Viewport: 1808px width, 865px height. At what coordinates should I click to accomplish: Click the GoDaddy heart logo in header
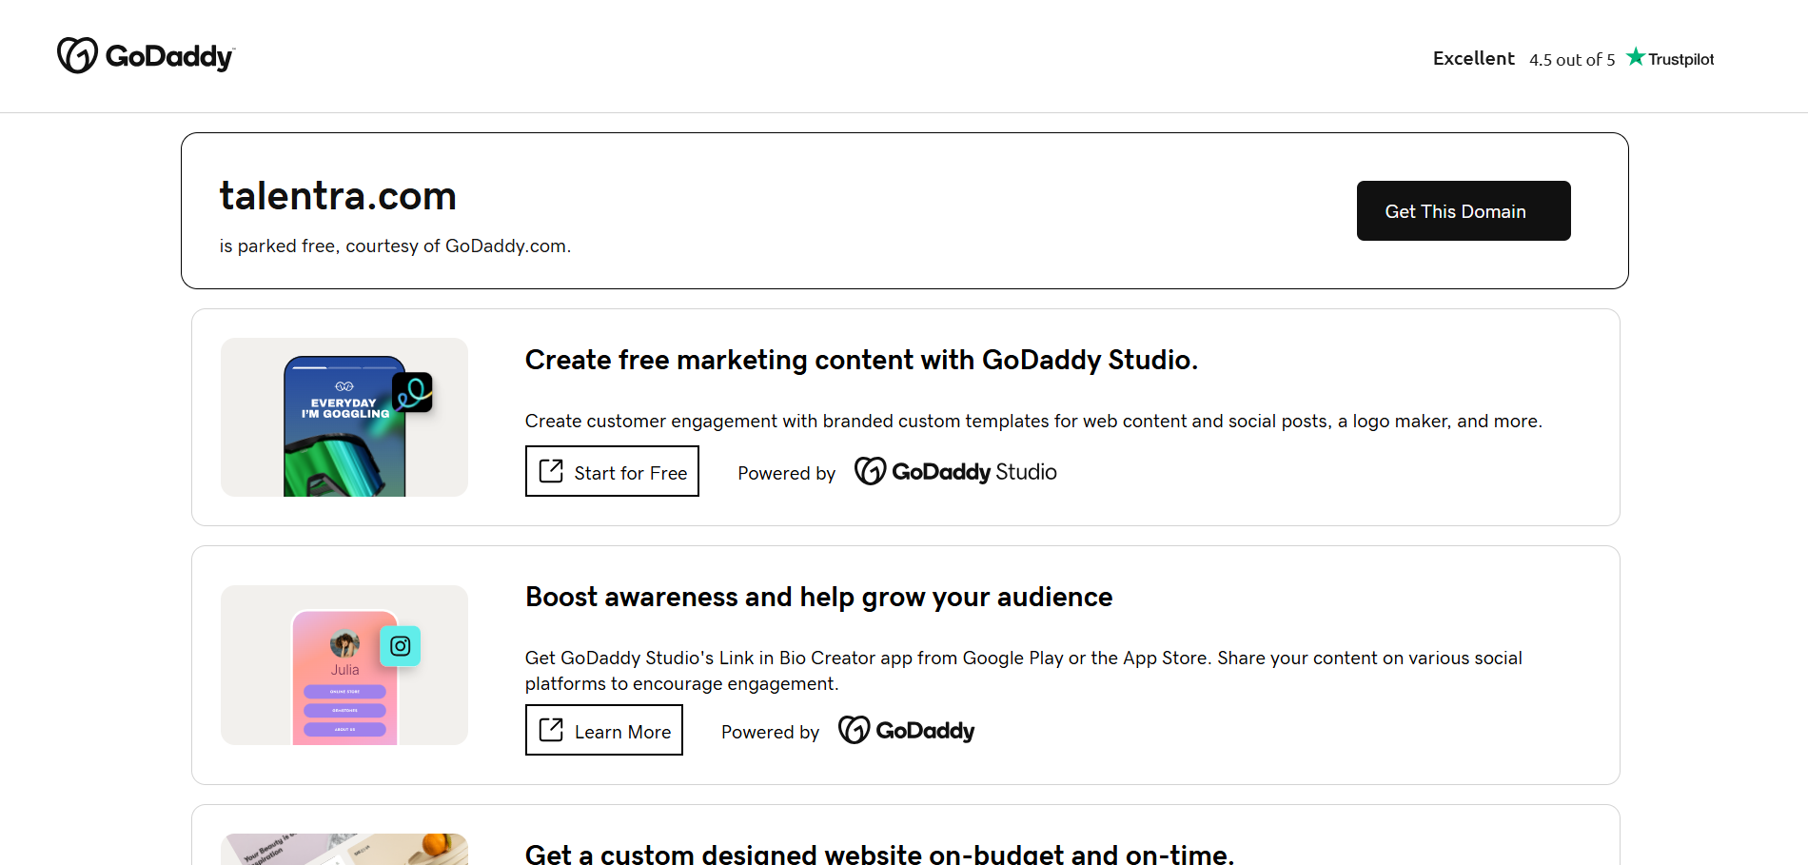[77, 56]
